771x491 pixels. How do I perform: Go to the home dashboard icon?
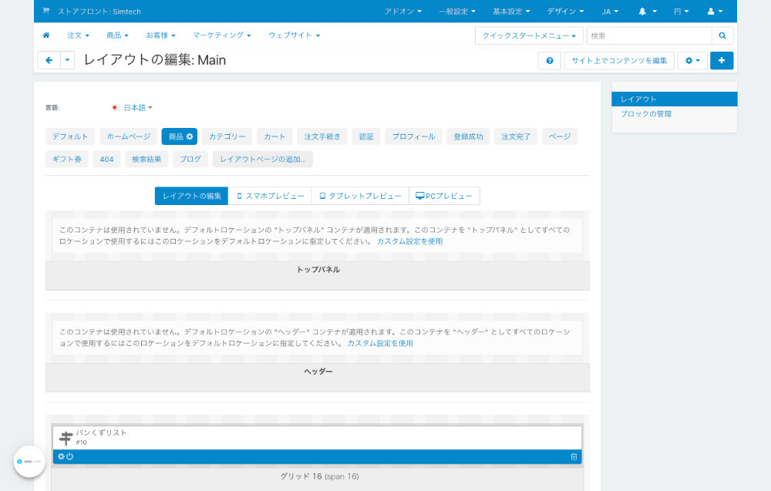pyautogui.click(x=46, y=35)
